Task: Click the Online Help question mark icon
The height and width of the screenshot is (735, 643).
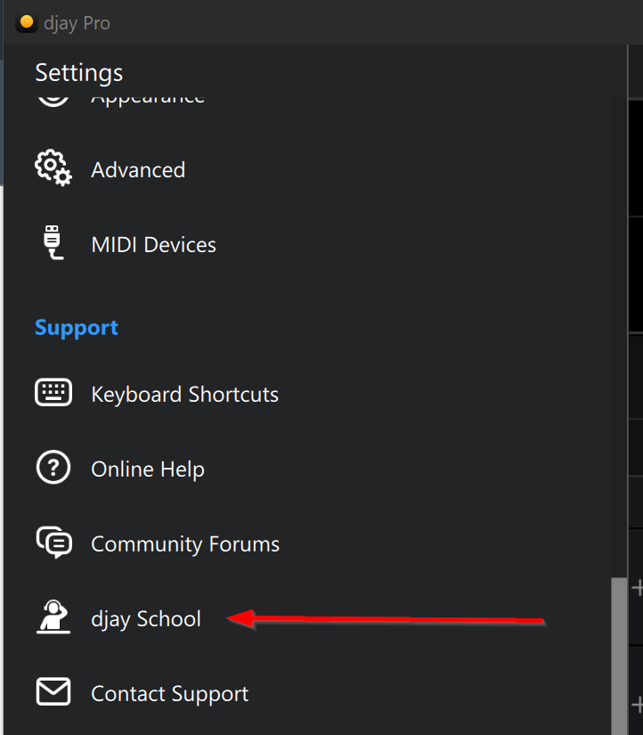Action: click(x=53, y=468)
